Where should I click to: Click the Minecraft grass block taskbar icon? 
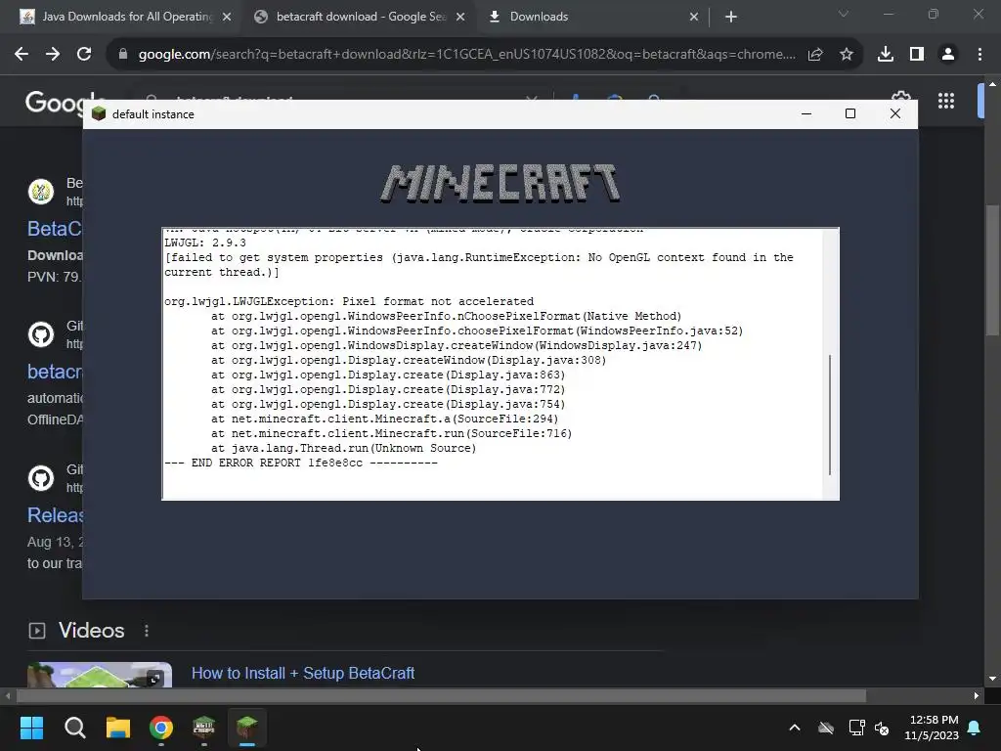[247, 728]
